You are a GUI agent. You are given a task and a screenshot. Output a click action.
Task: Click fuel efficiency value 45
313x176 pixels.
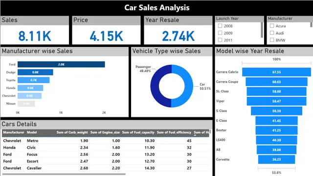(189, 141)
